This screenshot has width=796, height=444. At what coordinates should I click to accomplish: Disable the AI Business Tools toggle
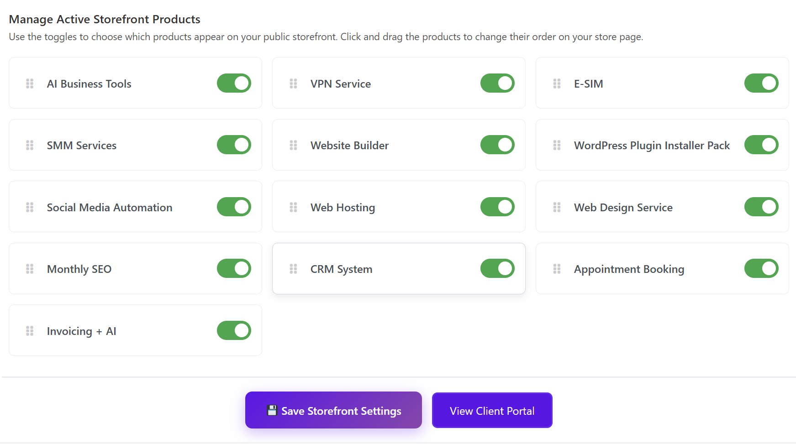(x=234, y=83)
